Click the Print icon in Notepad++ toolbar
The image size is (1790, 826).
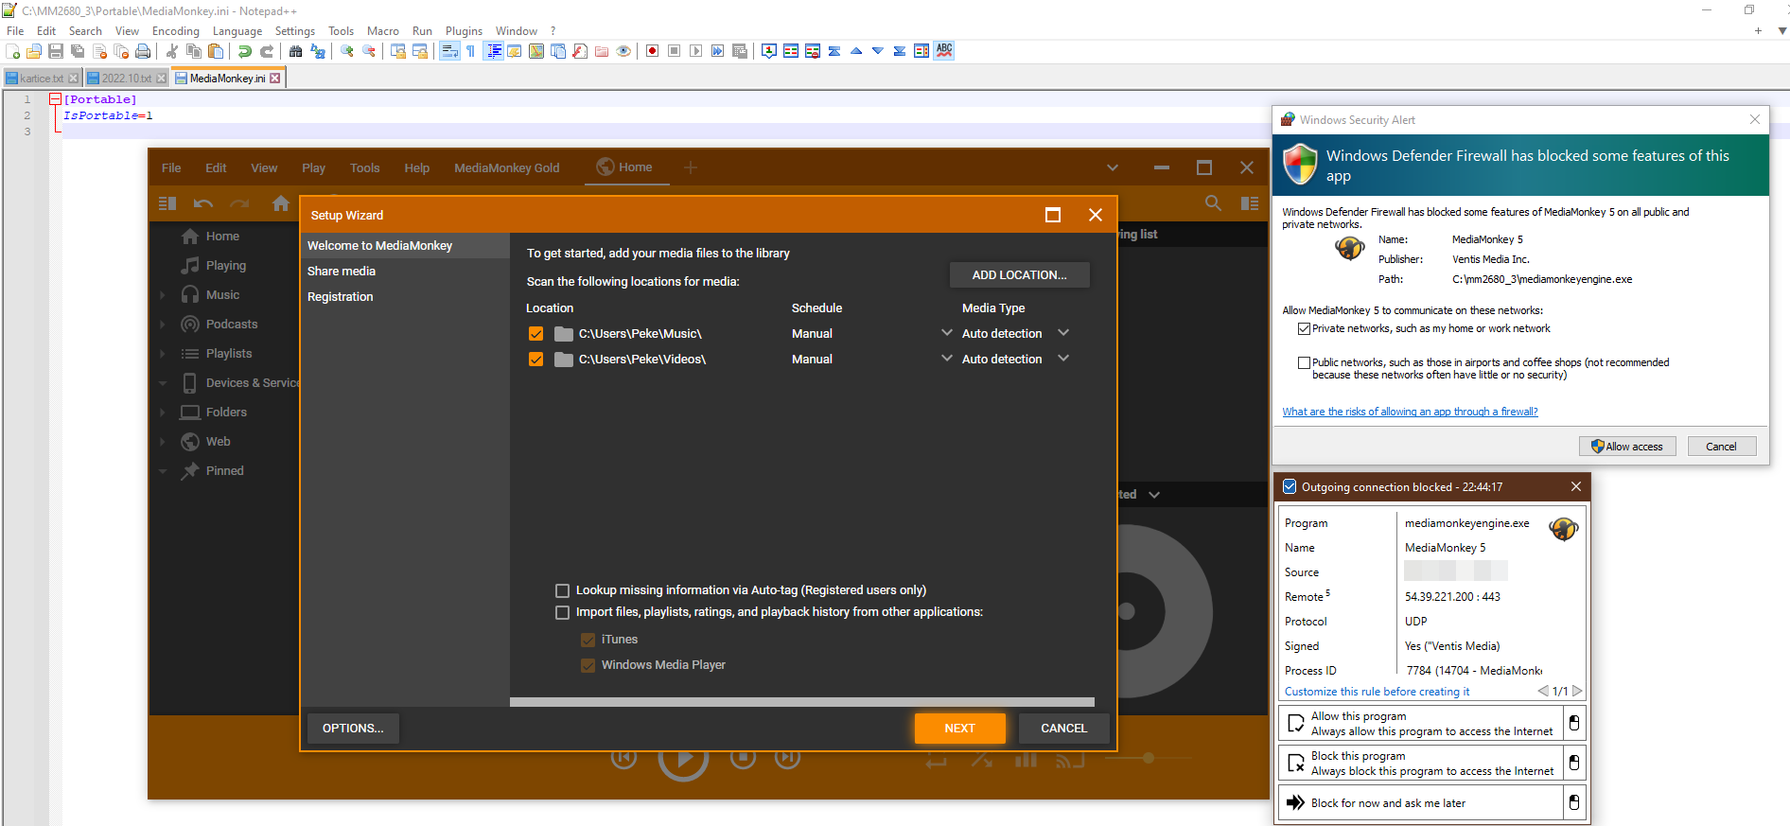[143, 51]
